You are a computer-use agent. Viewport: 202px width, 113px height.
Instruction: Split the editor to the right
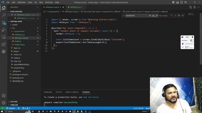pyautogui.click(x=194, y=7)
